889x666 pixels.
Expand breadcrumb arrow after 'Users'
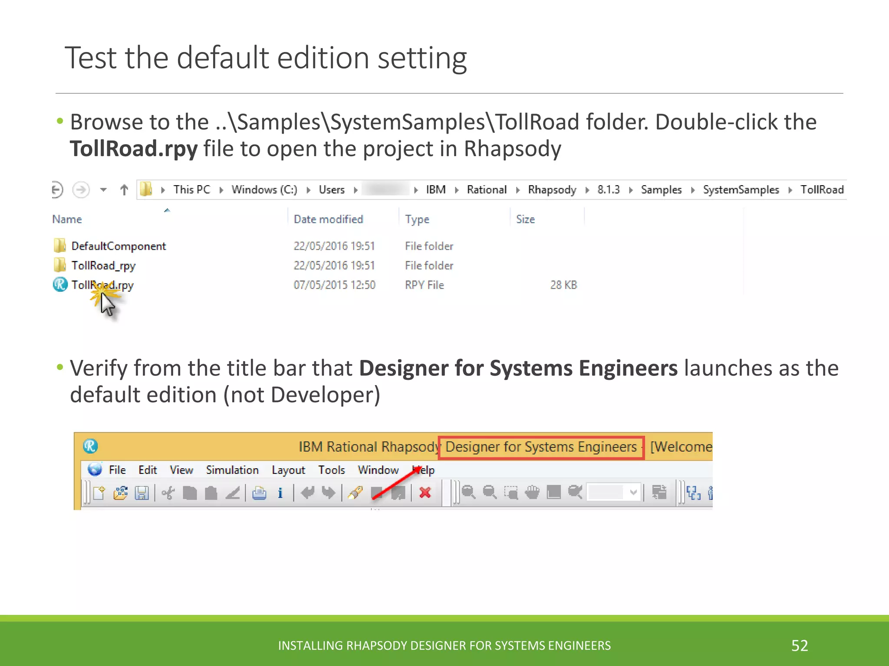coord(356,190)
